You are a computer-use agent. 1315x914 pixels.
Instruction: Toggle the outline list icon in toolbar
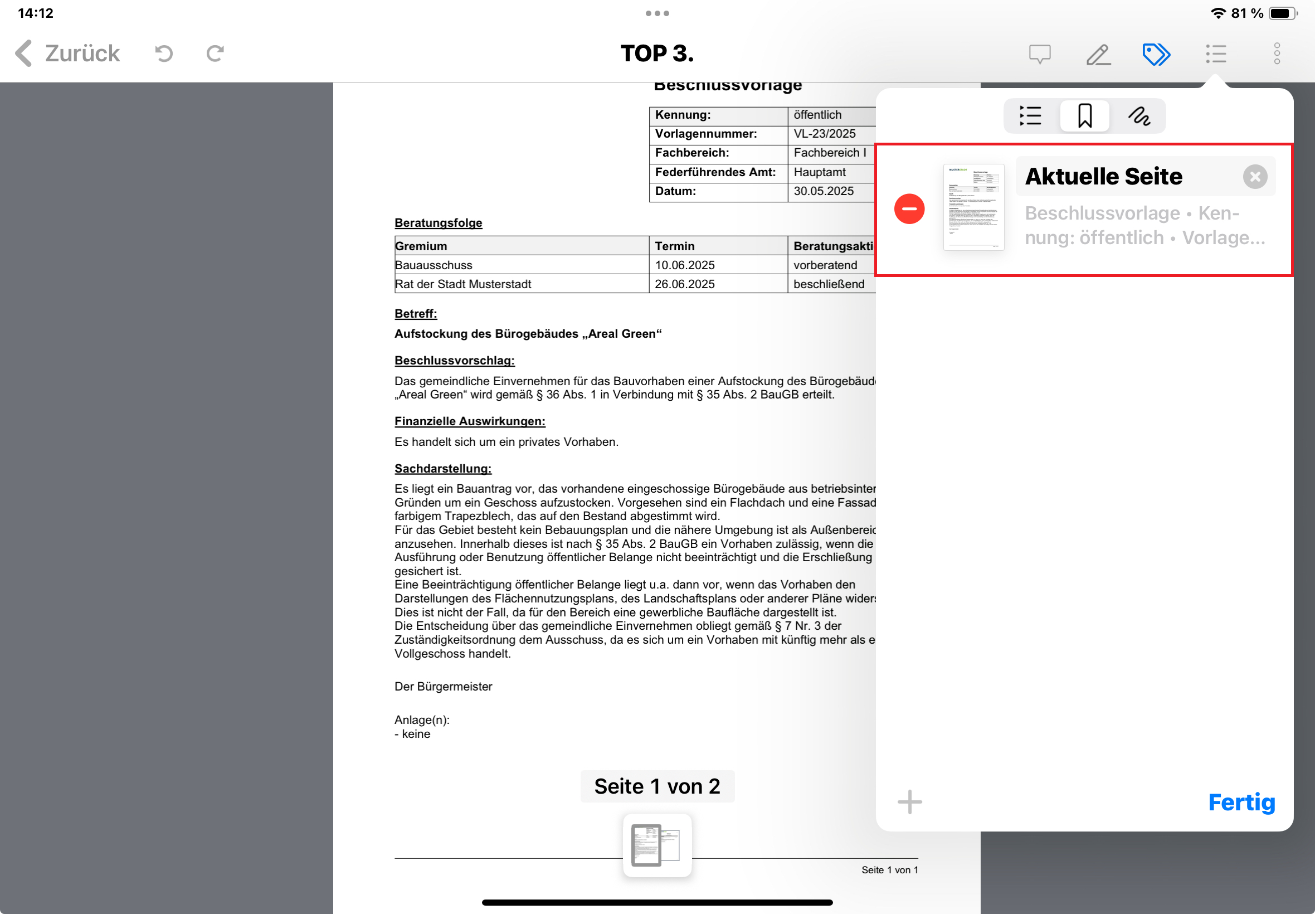[x=1215, y=54]
